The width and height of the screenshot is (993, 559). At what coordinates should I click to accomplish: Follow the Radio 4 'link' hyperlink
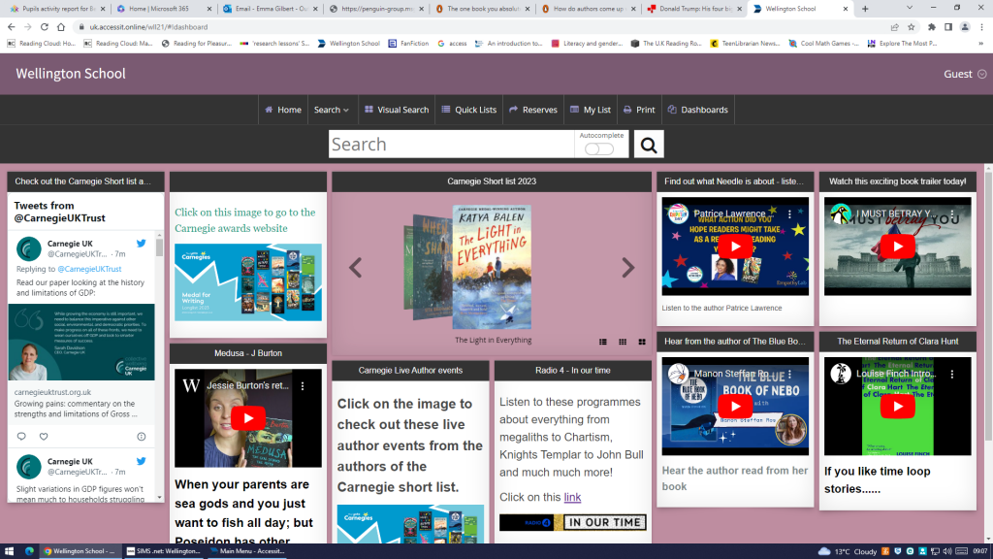click(572, 498)
